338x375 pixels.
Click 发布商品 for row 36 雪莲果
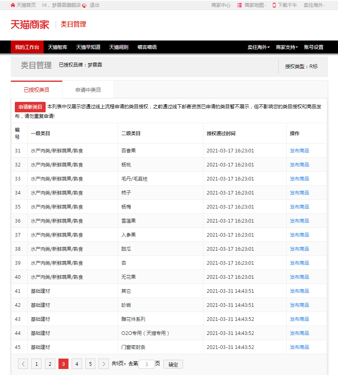point(300,221)
